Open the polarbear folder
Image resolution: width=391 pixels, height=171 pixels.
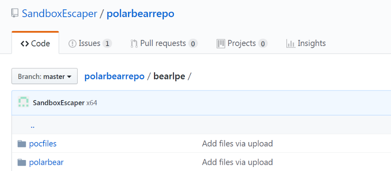[46, 162]
